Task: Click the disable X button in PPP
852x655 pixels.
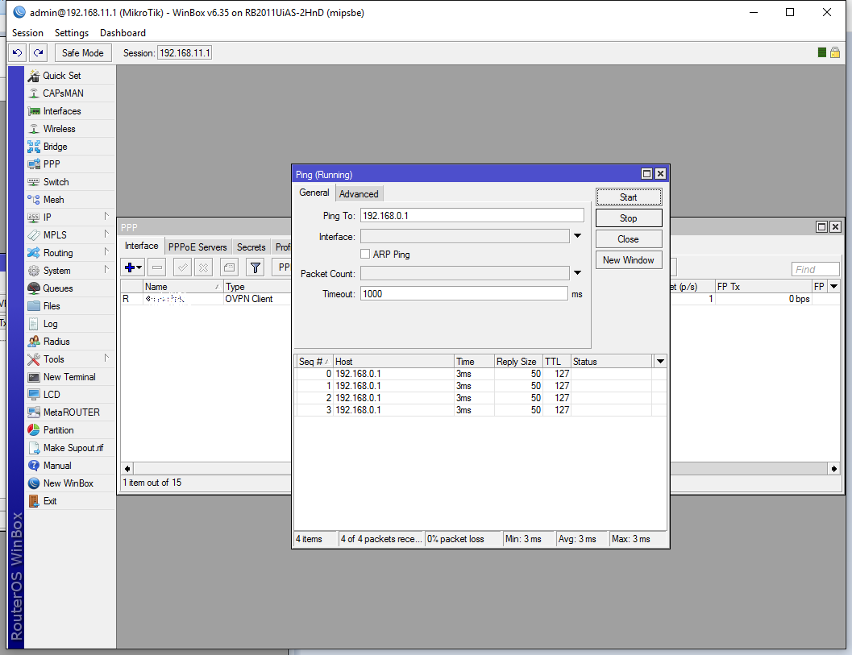Action: click(x=203, y=267)
